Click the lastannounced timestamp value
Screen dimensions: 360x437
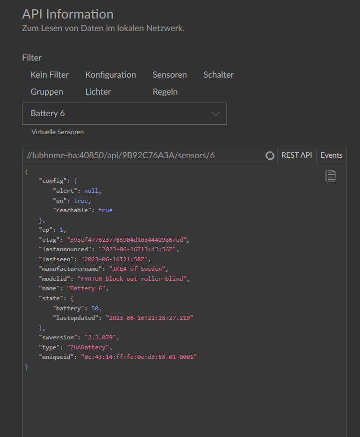tap(137, 249)
